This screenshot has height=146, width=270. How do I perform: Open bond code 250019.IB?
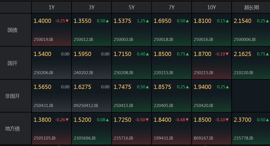pyautogui.click(x=43, y=40)
